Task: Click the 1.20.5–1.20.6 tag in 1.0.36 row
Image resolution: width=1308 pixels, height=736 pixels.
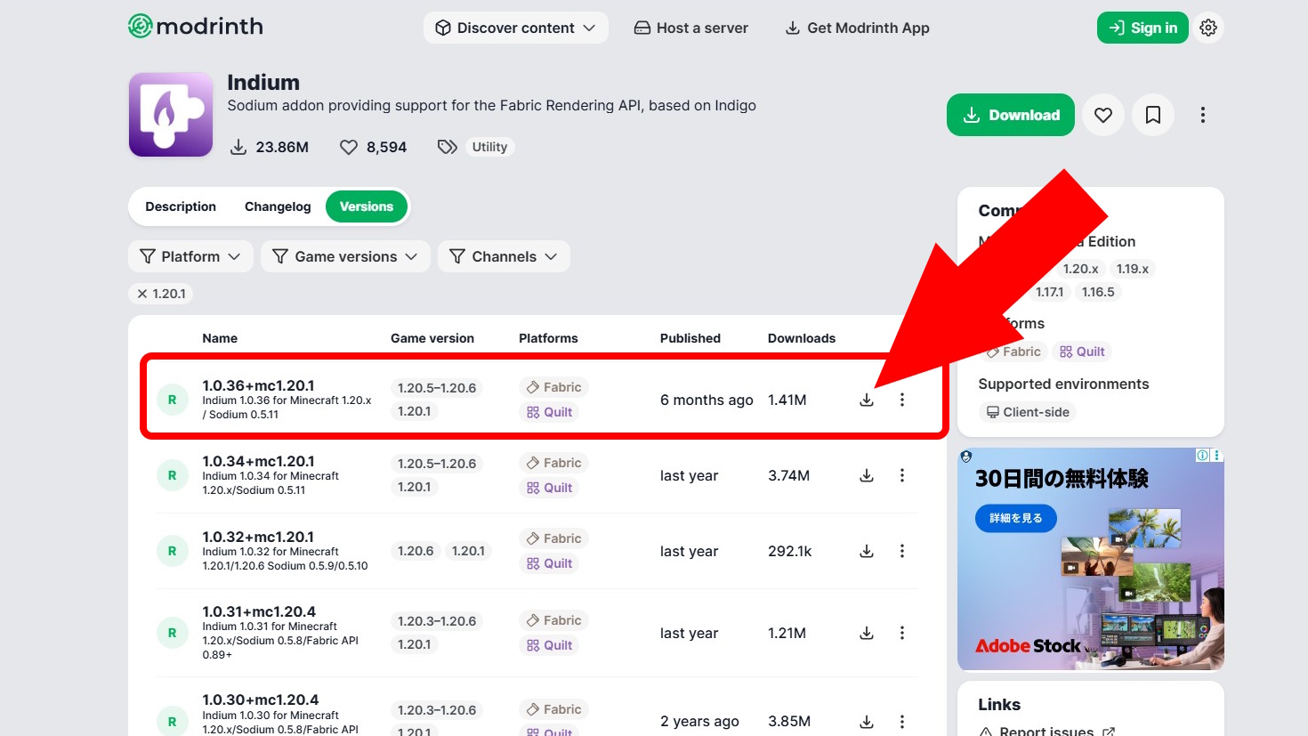Action: click(x=437, y=388)
